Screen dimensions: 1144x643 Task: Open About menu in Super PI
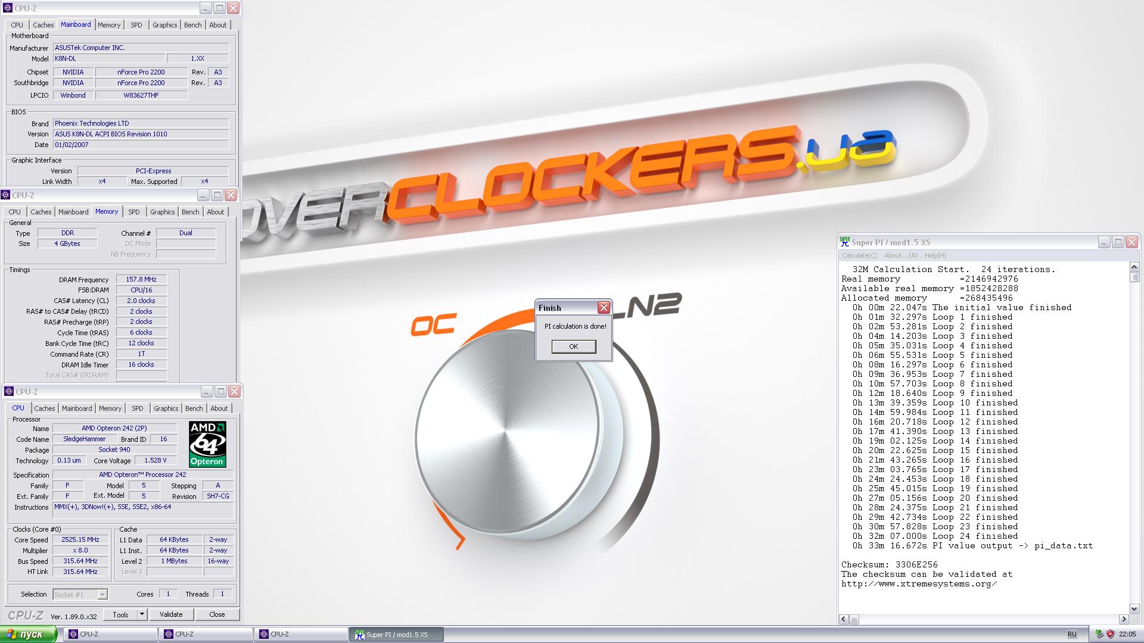tap(900, 255)
